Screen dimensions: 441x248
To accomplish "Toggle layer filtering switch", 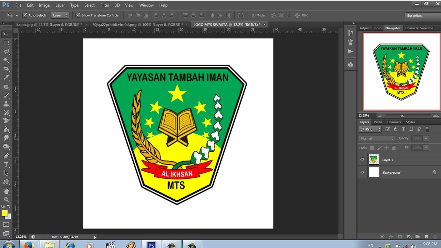I will (427, 129).
